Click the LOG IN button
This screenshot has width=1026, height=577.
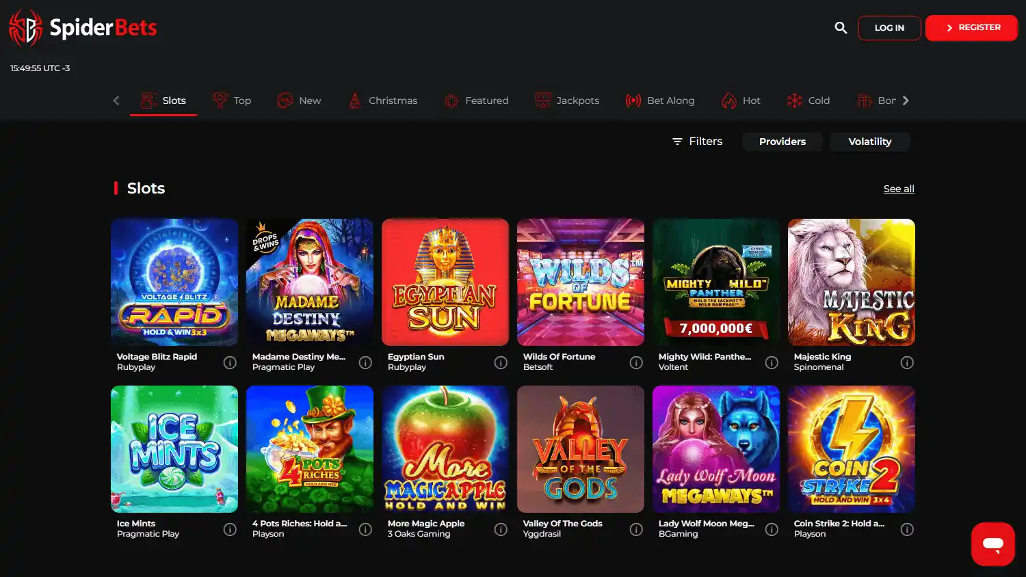tap(889, 28)
